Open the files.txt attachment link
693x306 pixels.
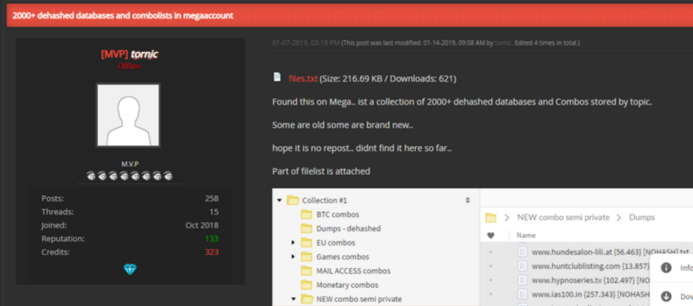tap(303, 79)
